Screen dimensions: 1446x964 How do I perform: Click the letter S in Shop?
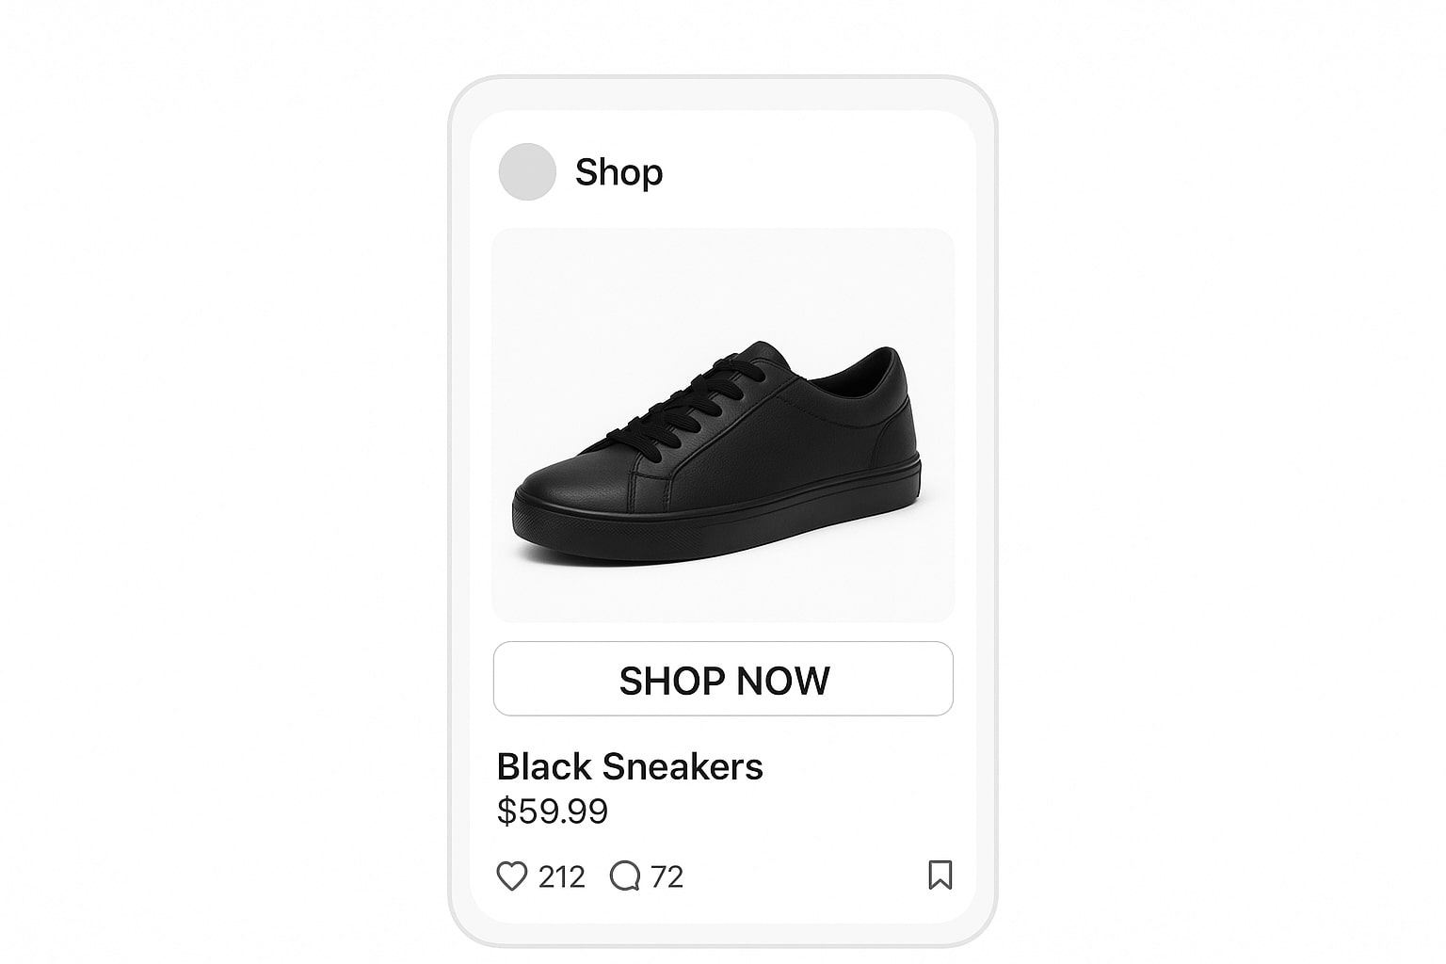[586, 172]
